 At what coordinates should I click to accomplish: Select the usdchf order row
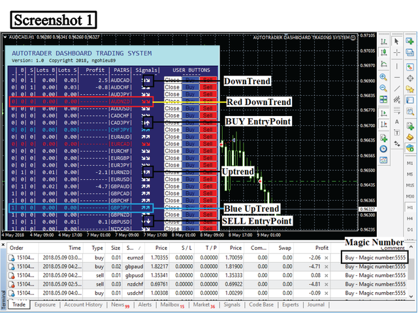(208, 293)
